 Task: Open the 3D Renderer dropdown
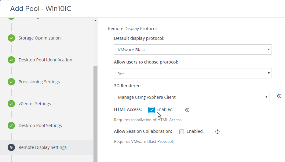click(x=192, y=97)
